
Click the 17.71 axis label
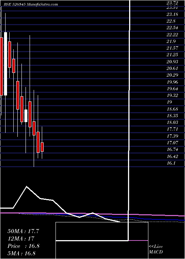click(172, 129)
